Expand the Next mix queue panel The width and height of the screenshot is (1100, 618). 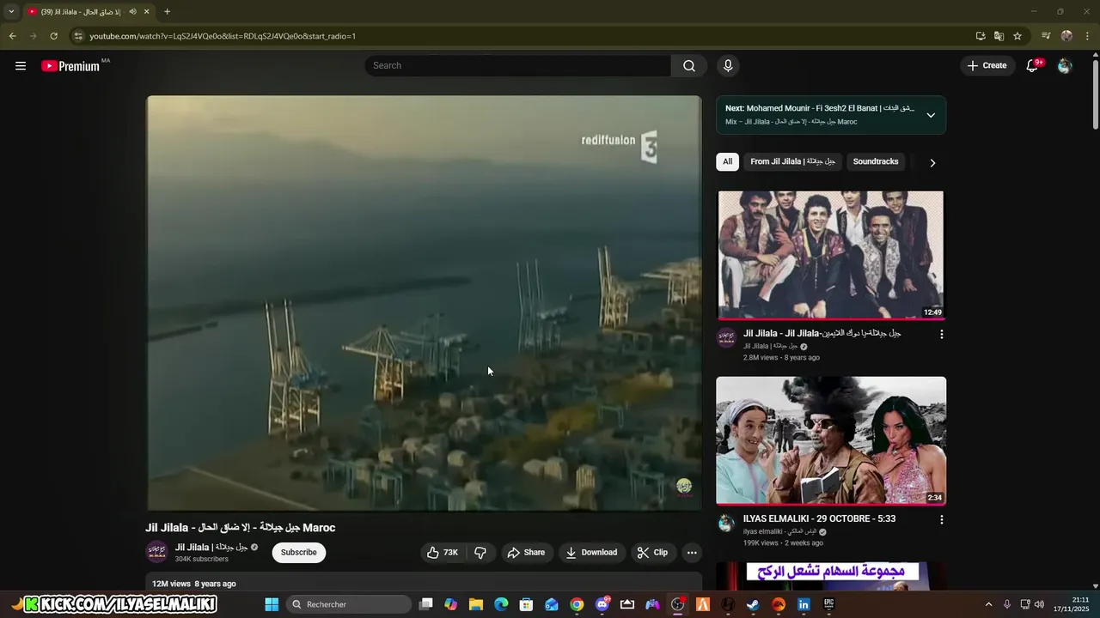click(x=931, y=115)
